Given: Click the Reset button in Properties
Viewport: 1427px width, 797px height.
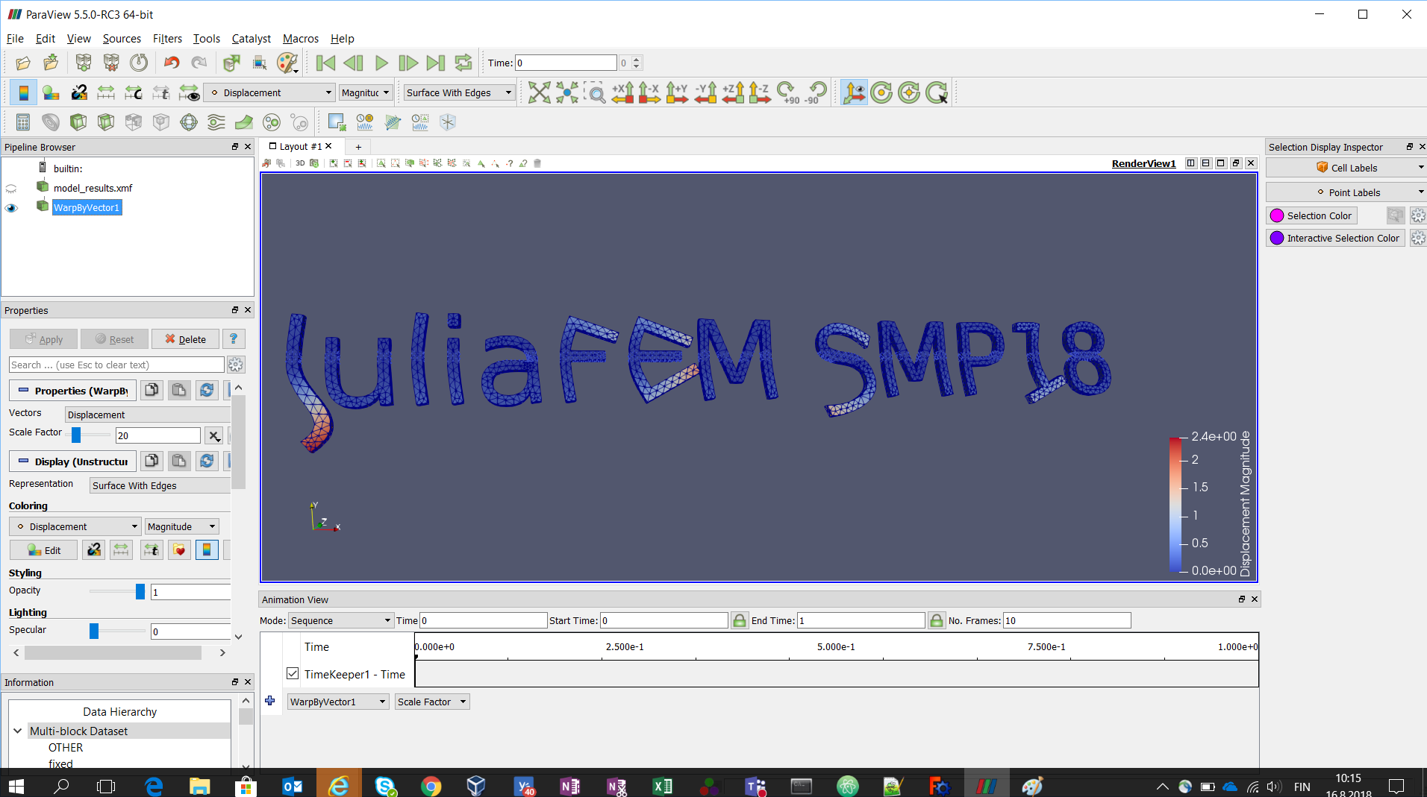Looking at the screenshot, I should coord(114,339).
